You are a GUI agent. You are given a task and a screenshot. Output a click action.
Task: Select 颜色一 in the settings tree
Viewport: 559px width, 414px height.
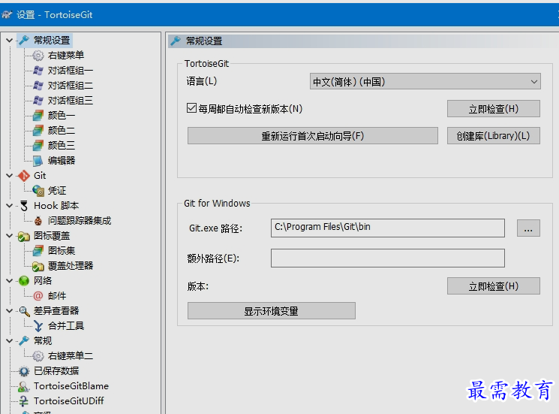pos(62,115)
